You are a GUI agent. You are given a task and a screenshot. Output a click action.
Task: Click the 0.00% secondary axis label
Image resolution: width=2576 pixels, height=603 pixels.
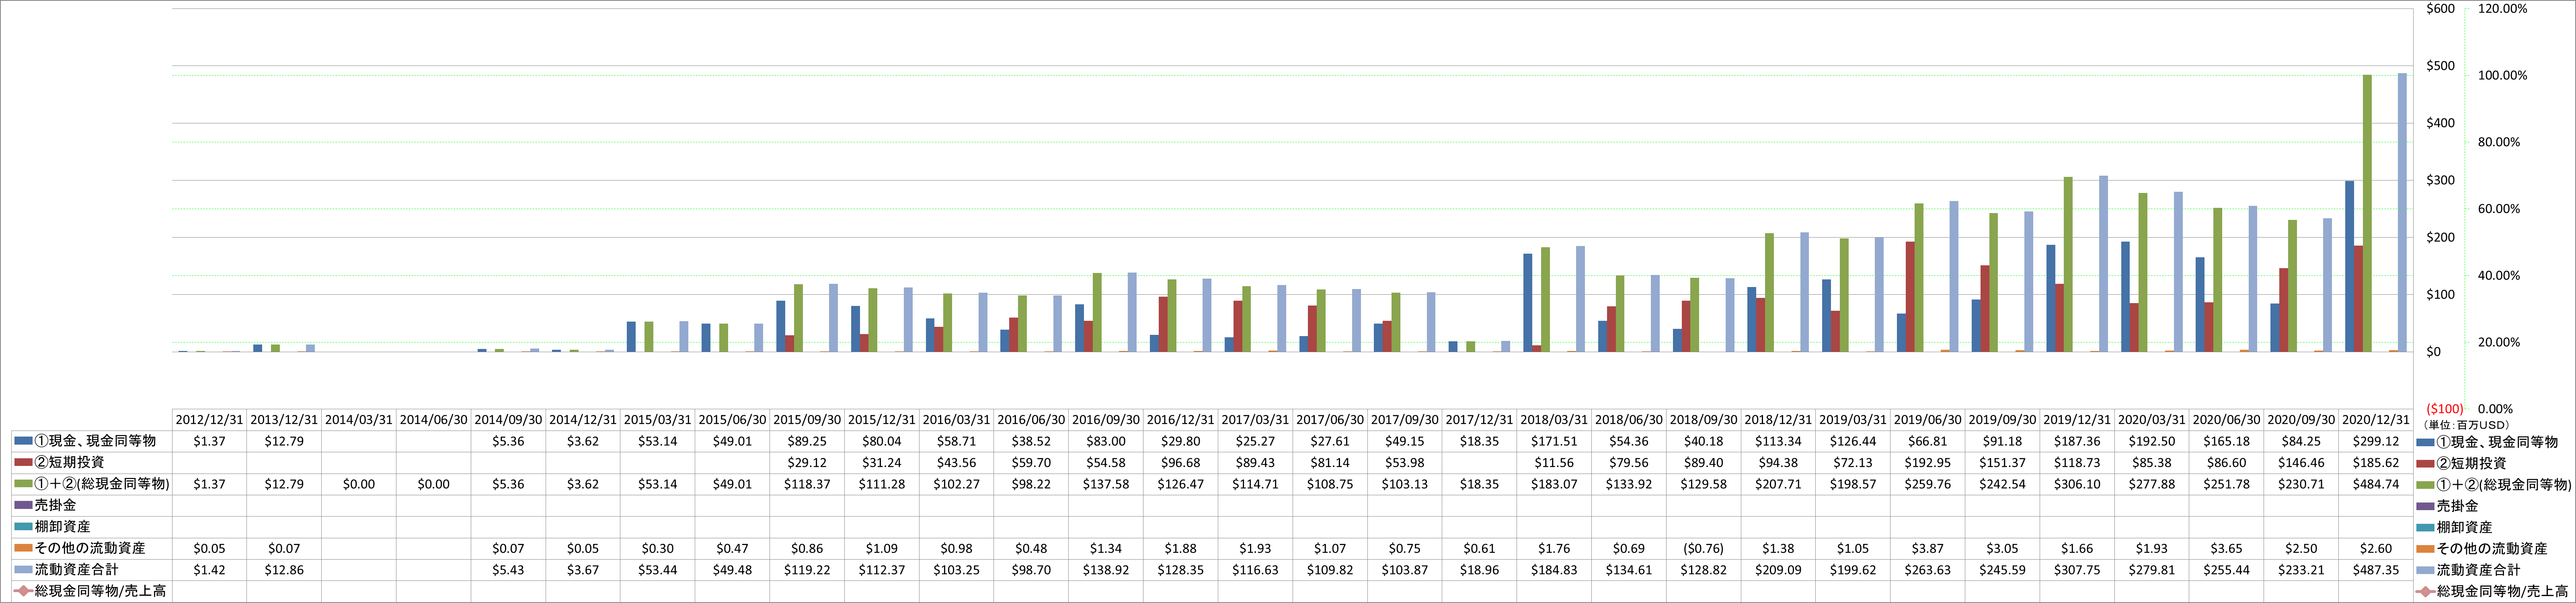tap(2495, 409)
